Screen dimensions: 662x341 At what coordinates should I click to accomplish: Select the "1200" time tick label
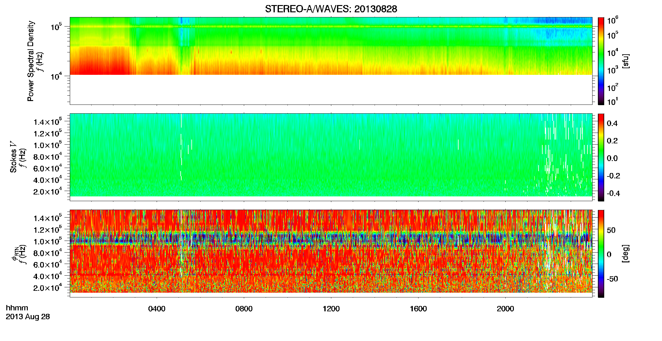[x=331, y=309]
